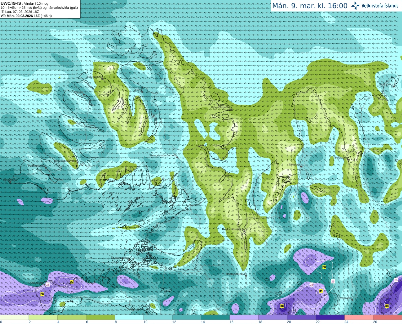Select the Ólafsvík station label
Image resolution: width=402 pixels, height=324 pixels.
36,283
